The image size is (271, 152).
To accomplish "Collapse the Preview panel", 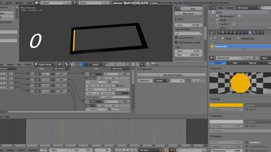I will (x=211, y=68).
